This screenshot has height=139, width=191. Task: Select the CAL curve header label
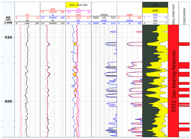[x=27, y=15]
